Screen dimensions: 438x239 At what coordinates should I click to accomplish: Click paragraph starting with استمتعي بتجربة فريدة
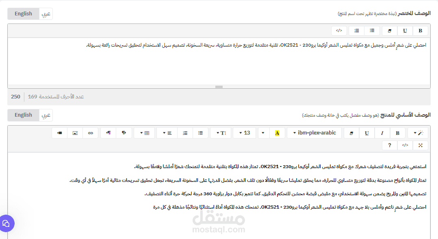point(280,166)
